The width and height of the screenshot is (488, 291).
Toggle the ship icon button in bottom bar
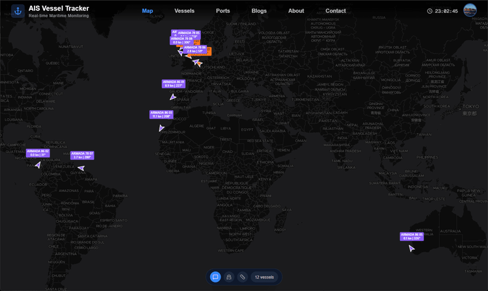tap(229, 277)
